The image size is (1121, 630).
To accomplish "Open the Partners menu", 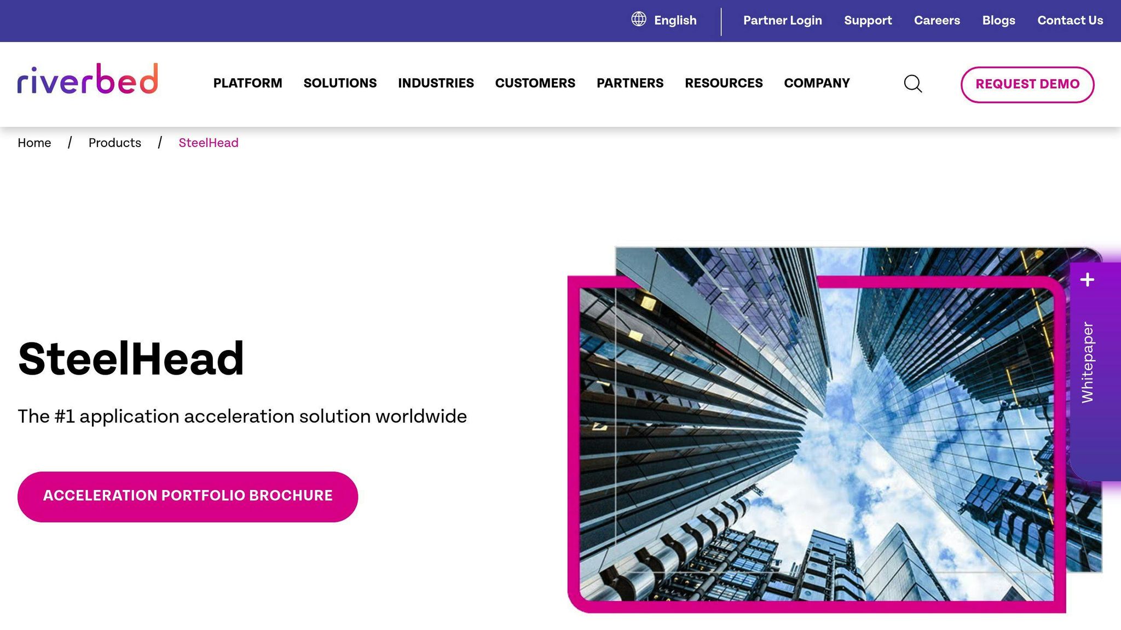I will [629, 83].
